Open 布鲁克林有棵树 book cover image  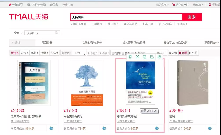click(x=87, y=83)
